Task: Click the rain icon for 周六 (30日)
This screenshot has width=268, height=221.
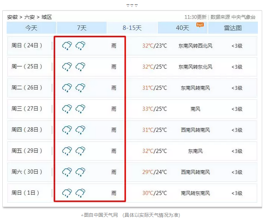Action: pos(67,172)
